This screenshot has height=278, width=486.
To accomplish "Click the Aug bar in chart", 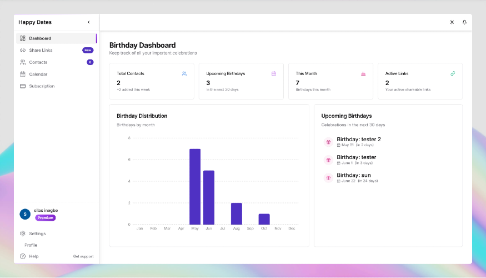I will (237, 214).
